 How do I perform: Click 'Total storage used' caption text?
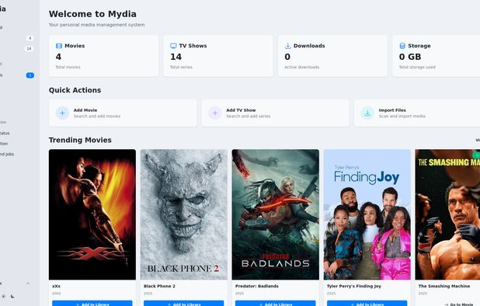(x=417, y=67)
